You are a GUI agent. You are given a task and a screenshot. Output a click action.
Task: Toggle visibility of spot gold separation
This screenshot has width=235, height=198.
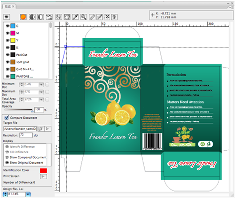click(7, 62)
